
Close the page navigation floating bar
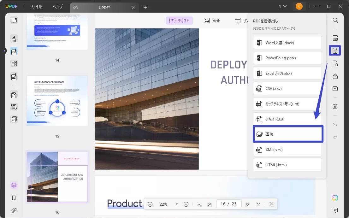(271, 204)
